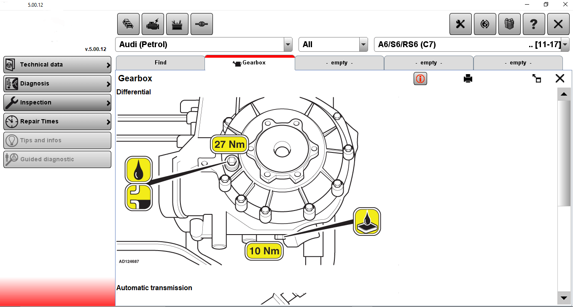Screen dimensions: 573x307
Task: Select the driveshaft coupling icon
Action: click(x=202, y=24)
